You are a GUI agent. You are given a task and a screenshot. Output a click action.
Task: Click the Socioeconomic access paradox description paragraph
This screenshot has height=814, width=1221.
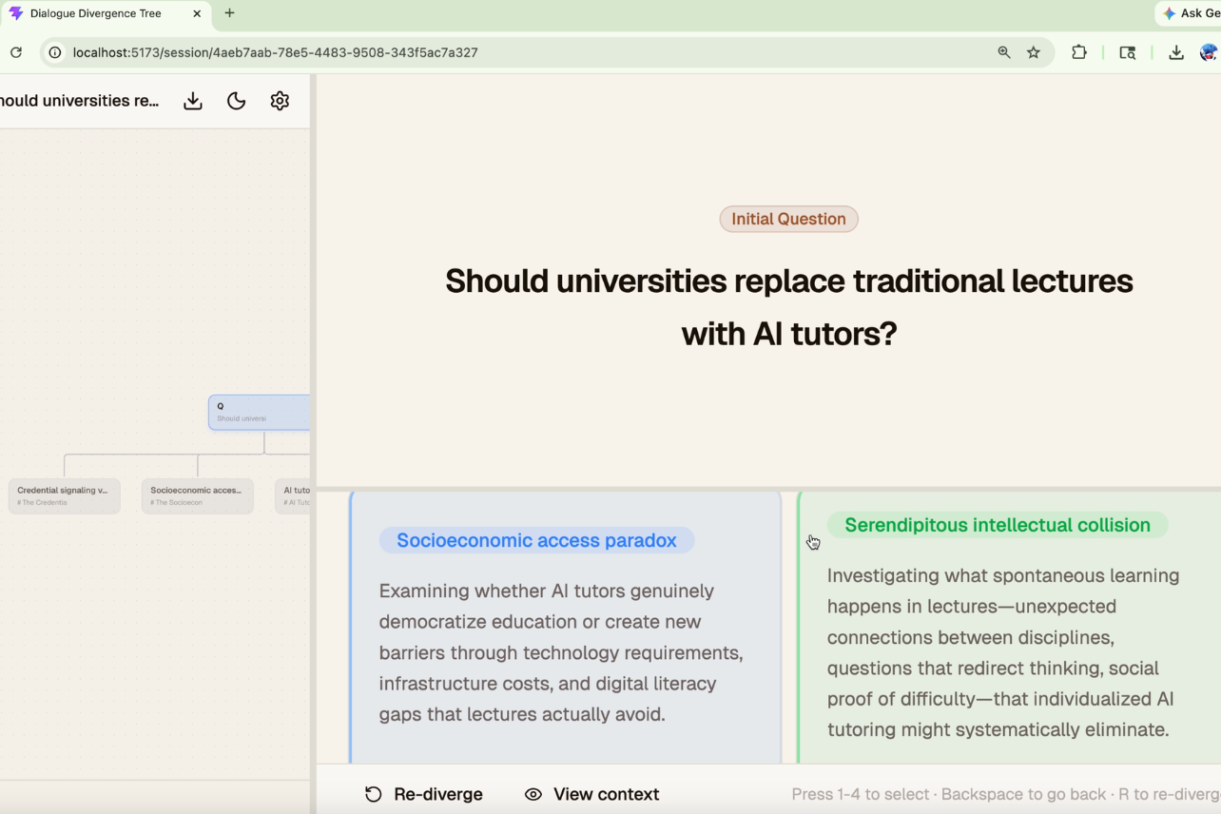pyautogui.click(x=561, y=652)
